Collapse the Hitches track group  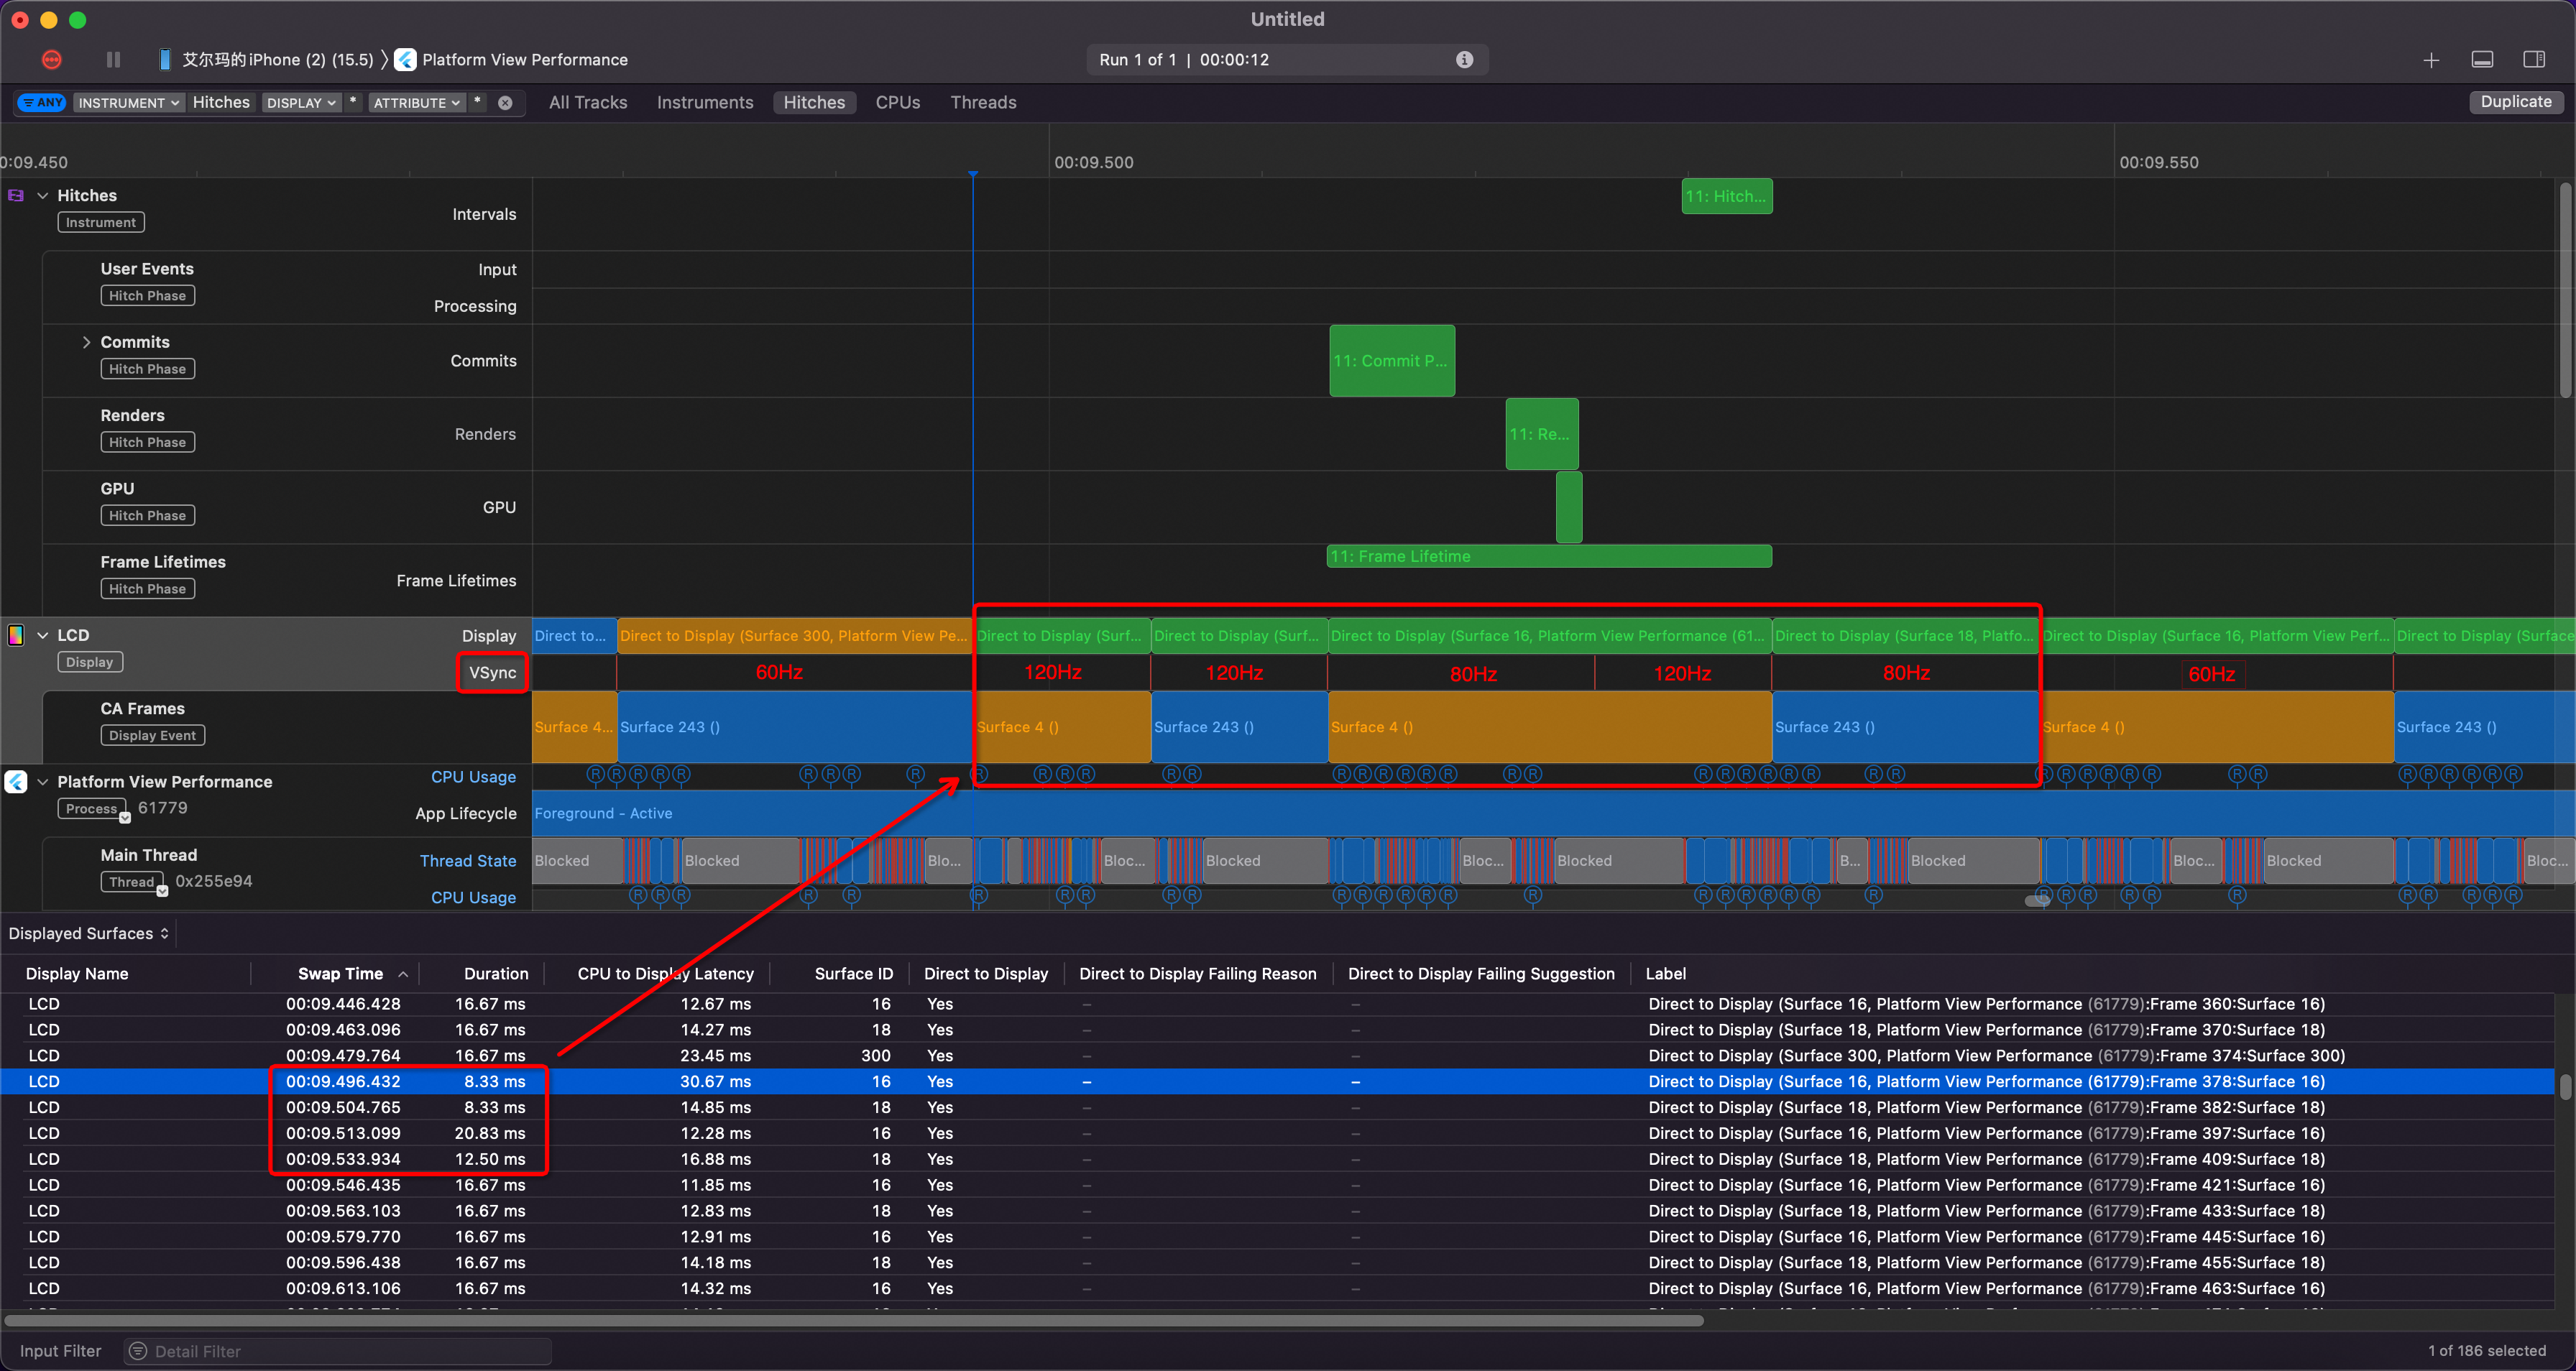coord(42,196)
